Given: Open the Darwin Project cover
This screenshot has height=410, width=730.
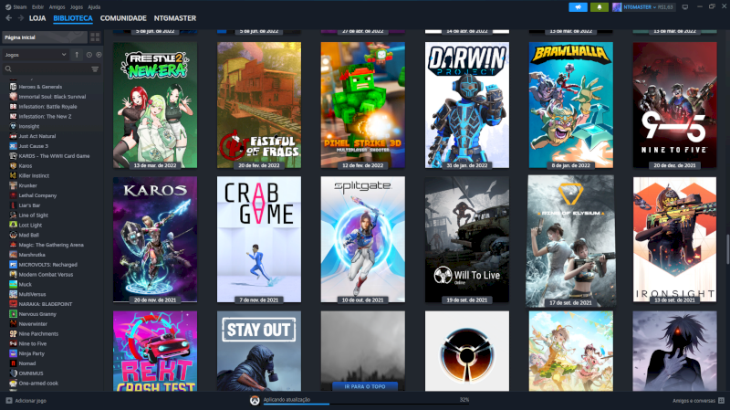Looking at the screenshot, I should (467, 105).
